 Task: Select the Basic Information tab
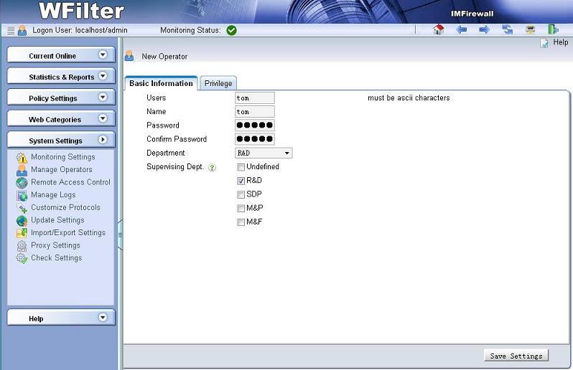point(161,83)
